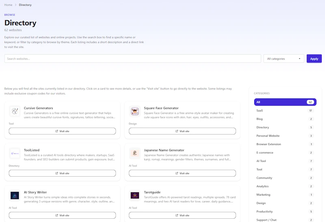Open the Japanese Name Generator card title
This screenshot has width=325, height=222.
164,150
